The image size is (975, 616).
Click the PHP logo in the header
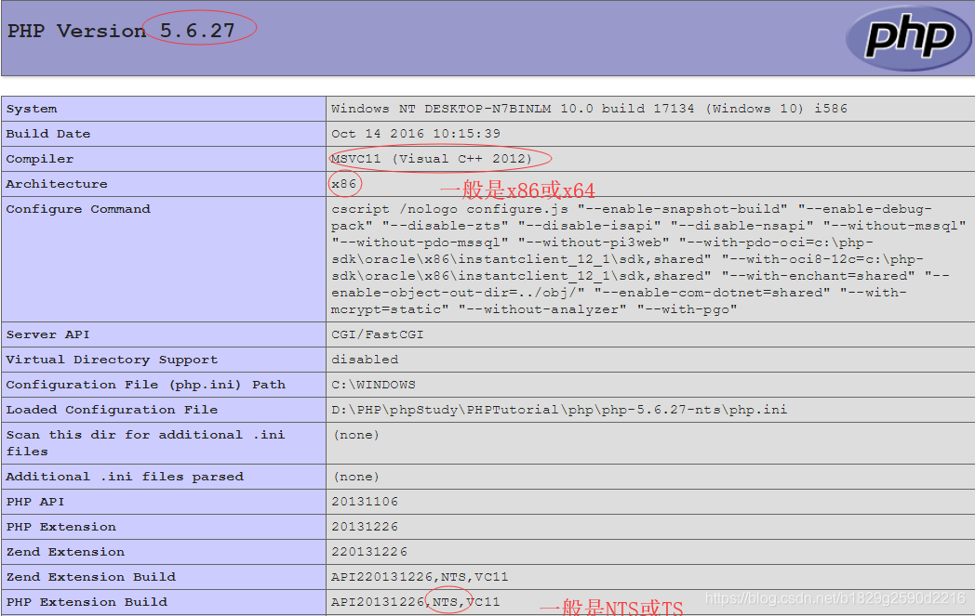pos(908,38)
